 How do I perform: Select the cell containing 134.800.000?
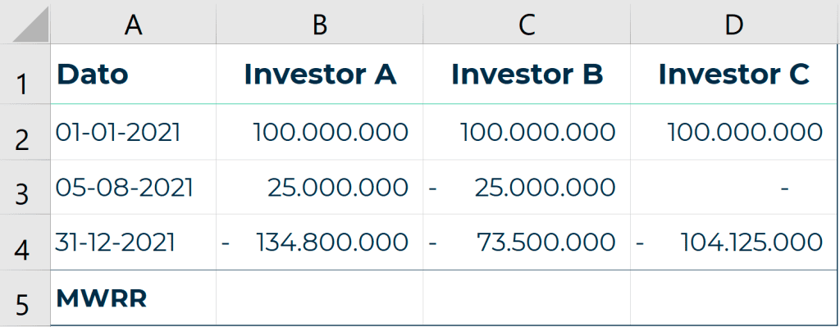pyautogui.click(x=319, y=243)
